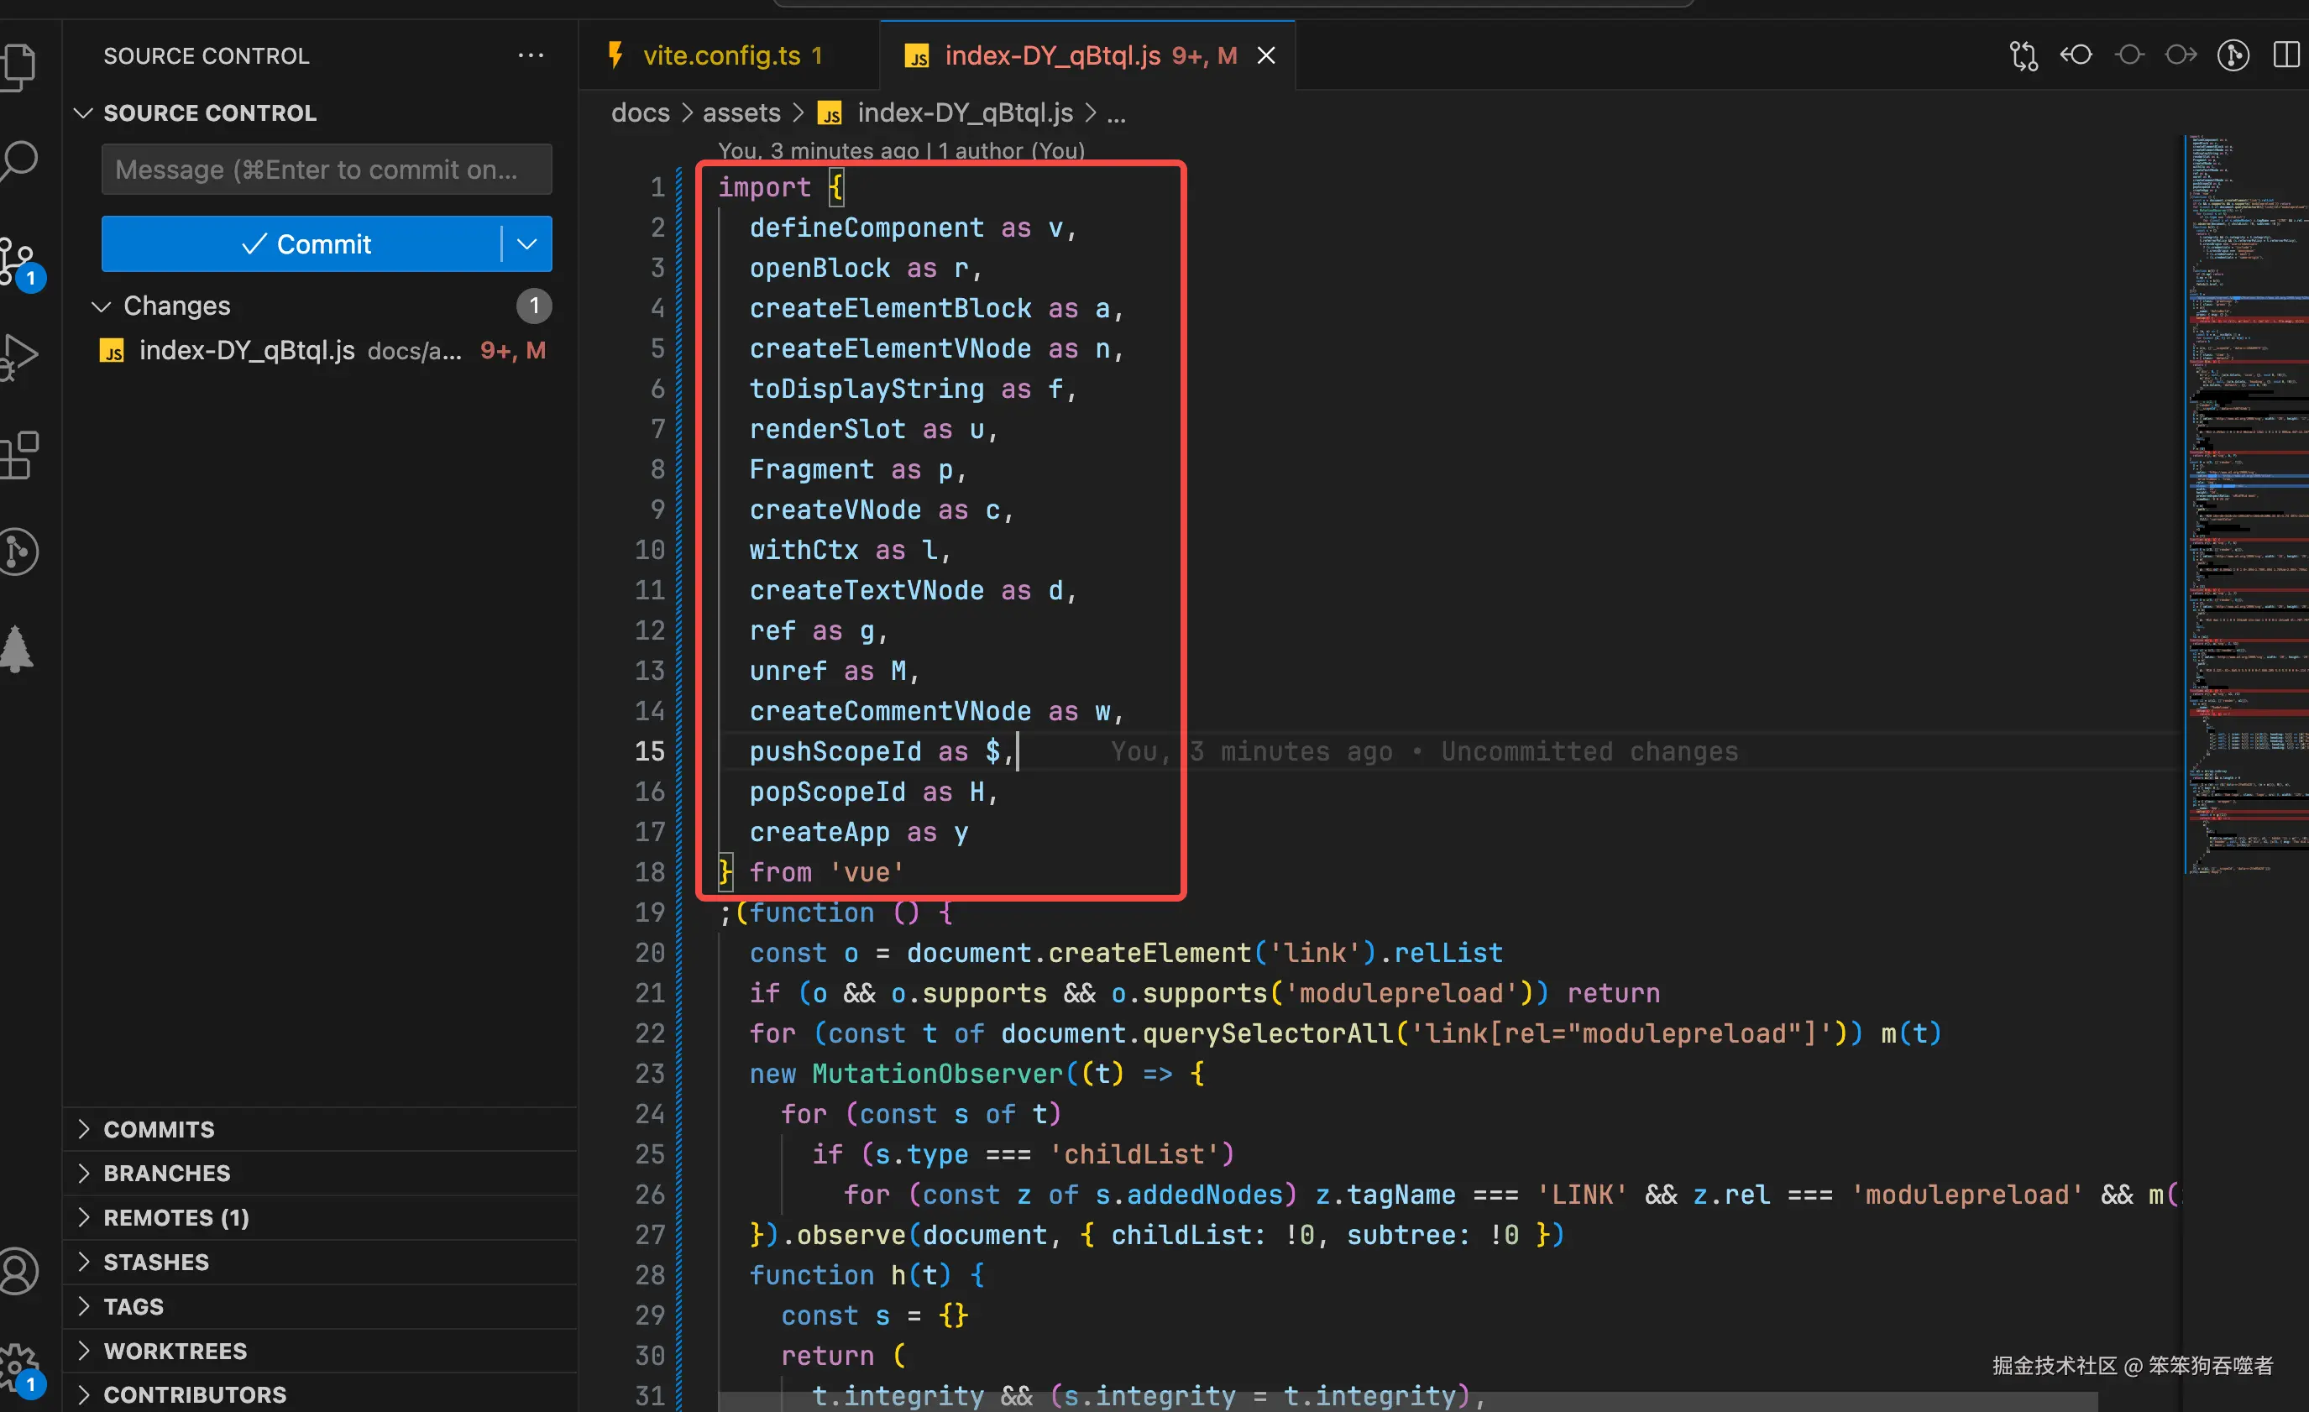The image size is (2309, 1412).
Task: Click the Split Editor icon
Action: [x=2285, y=56]
